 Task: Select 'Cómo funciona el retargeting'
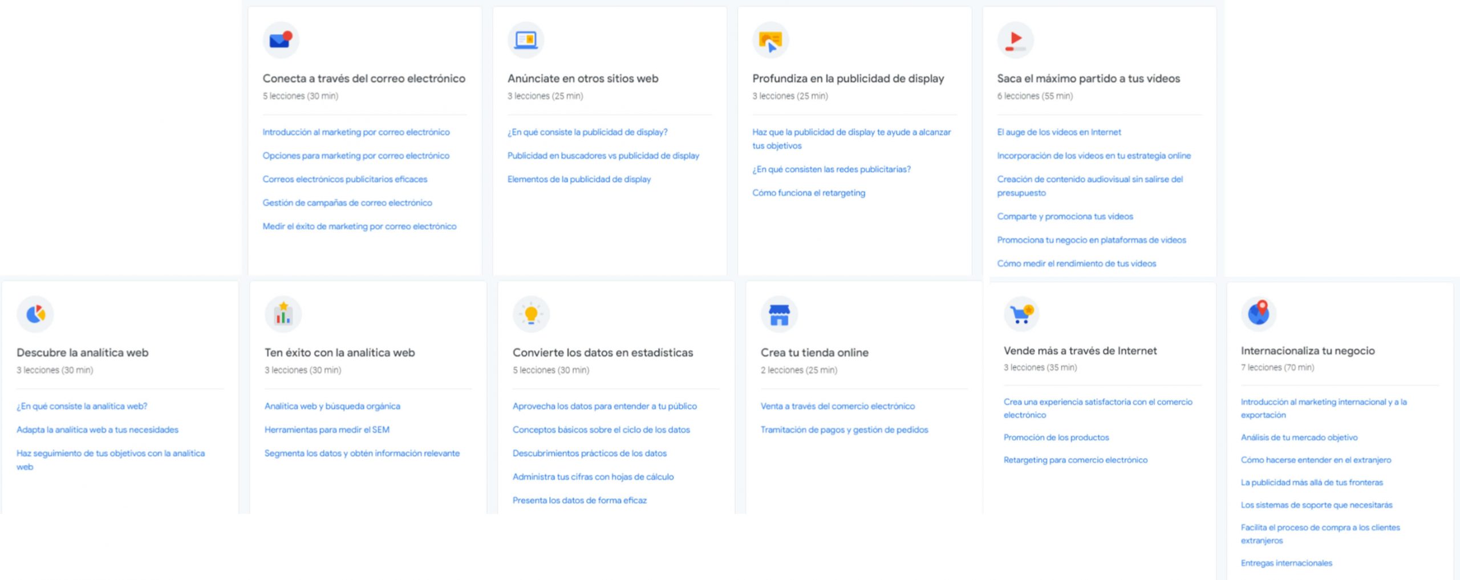pyautogui.click(x=809, y=193)
